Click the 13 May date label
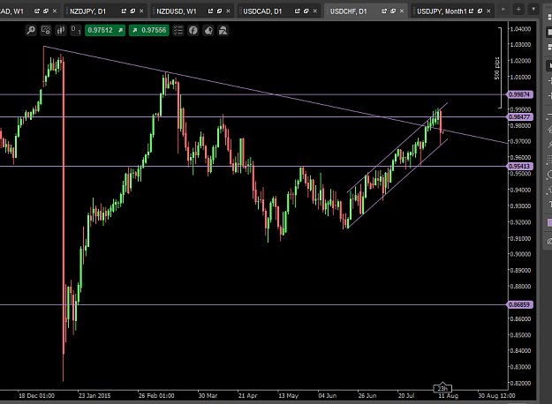552x404 pixels. [288, 395]
